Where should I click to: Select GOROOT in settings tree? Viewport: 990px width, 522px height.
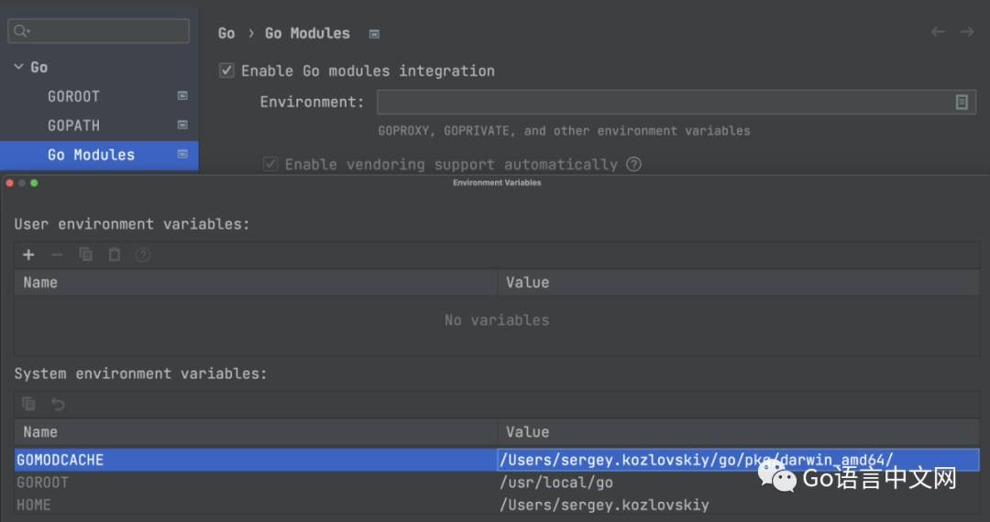tap(73, 96)
